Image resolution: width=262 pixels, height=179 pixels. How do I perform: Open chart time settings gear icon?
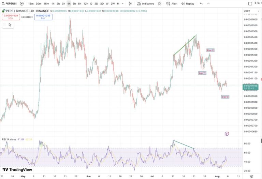[x=251, y=176]
